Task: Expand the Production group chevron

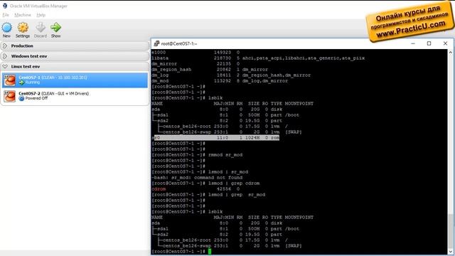Action: click(5, 46)
